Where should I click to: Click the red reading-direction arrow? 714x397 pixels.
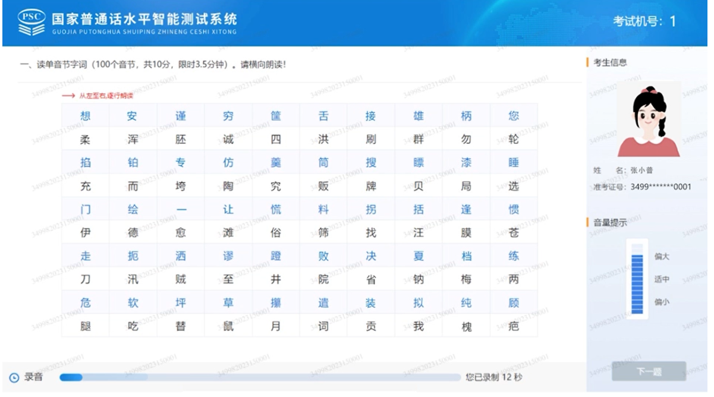(68, 96)
